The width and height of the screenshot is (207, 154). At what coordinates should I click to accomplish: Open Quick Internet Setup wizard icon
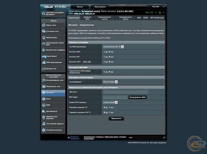click(x=44, y=13)
